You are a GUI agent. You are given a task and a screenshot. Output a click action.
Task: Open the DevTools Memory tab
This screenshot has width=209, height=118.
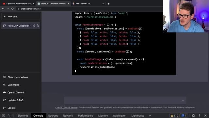point(103,116)
